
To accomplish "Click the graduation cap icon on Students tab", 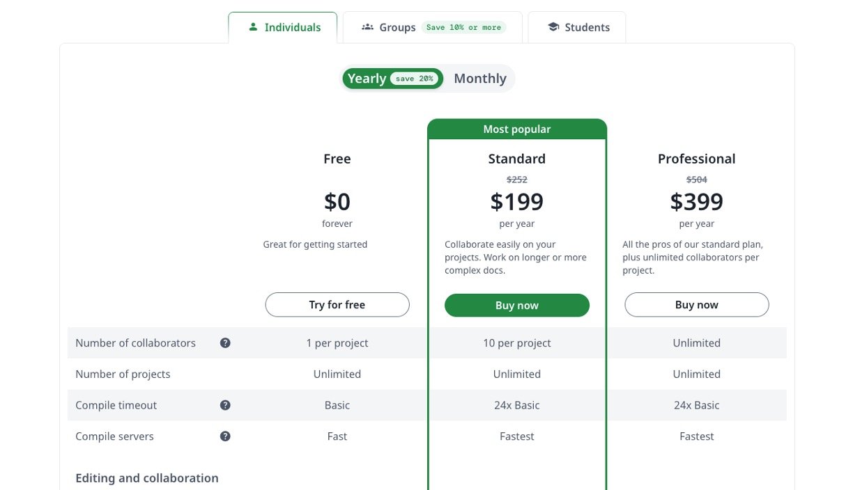I will [553, 27].
